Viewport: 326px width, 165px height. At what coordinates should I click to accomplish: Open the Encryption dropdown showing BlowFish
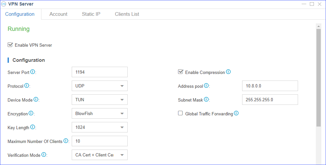(99, 113)
